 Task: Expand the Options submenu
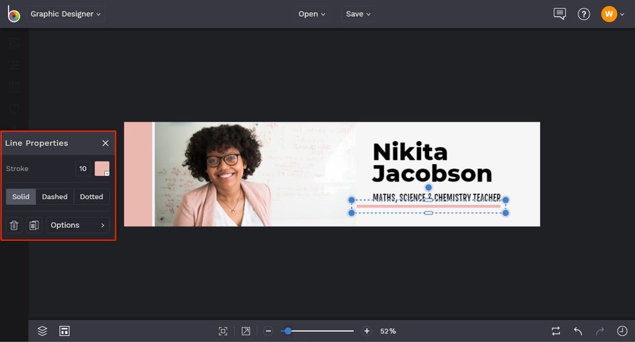pos(77,225)
